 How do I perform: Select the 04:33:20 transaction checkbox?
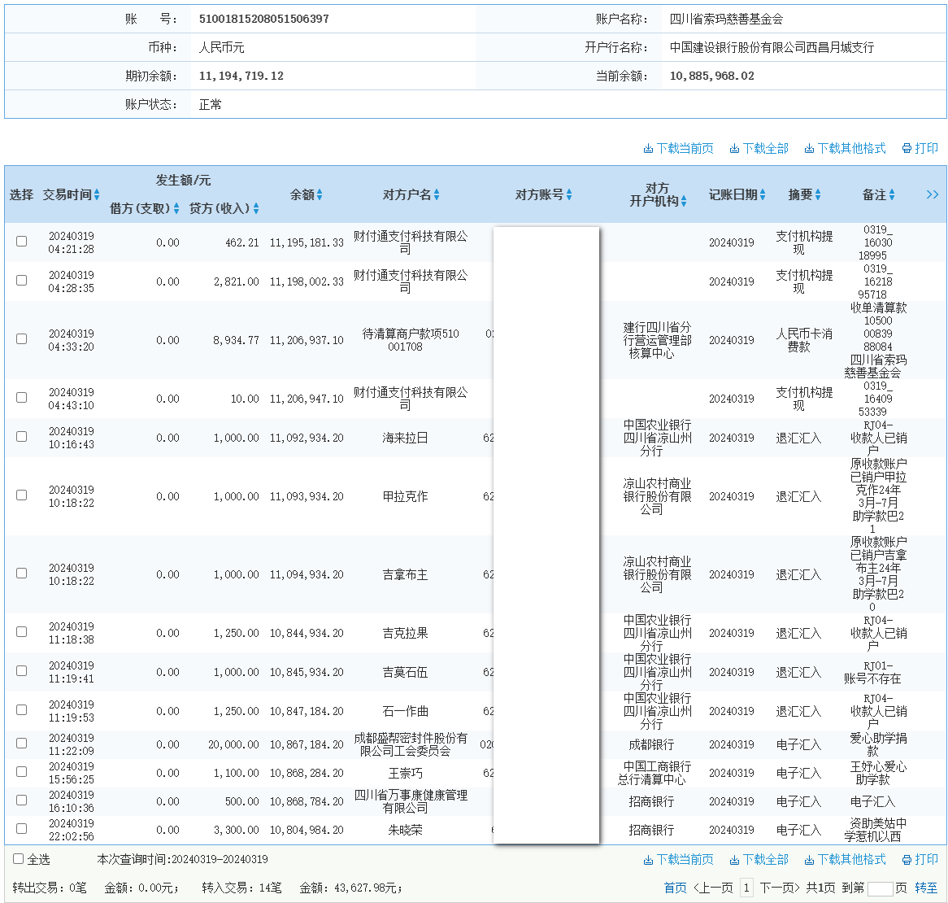pos(22,339)
